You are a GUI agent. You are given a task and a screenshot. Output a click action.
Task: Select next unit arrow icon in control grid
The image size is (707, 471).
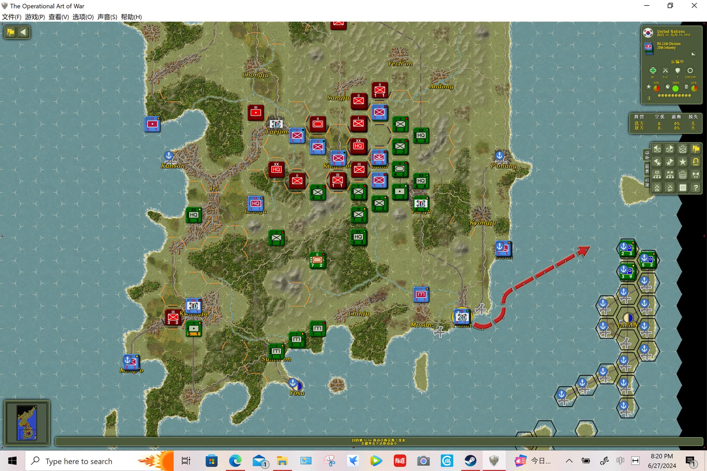(x=670, y=149)
